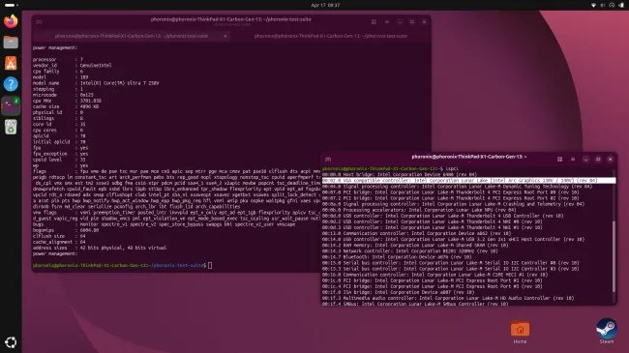This screenshot has height=353, width=629.
Task: Click the lspci terminal scrollbar
Action: tap(614, 256)
